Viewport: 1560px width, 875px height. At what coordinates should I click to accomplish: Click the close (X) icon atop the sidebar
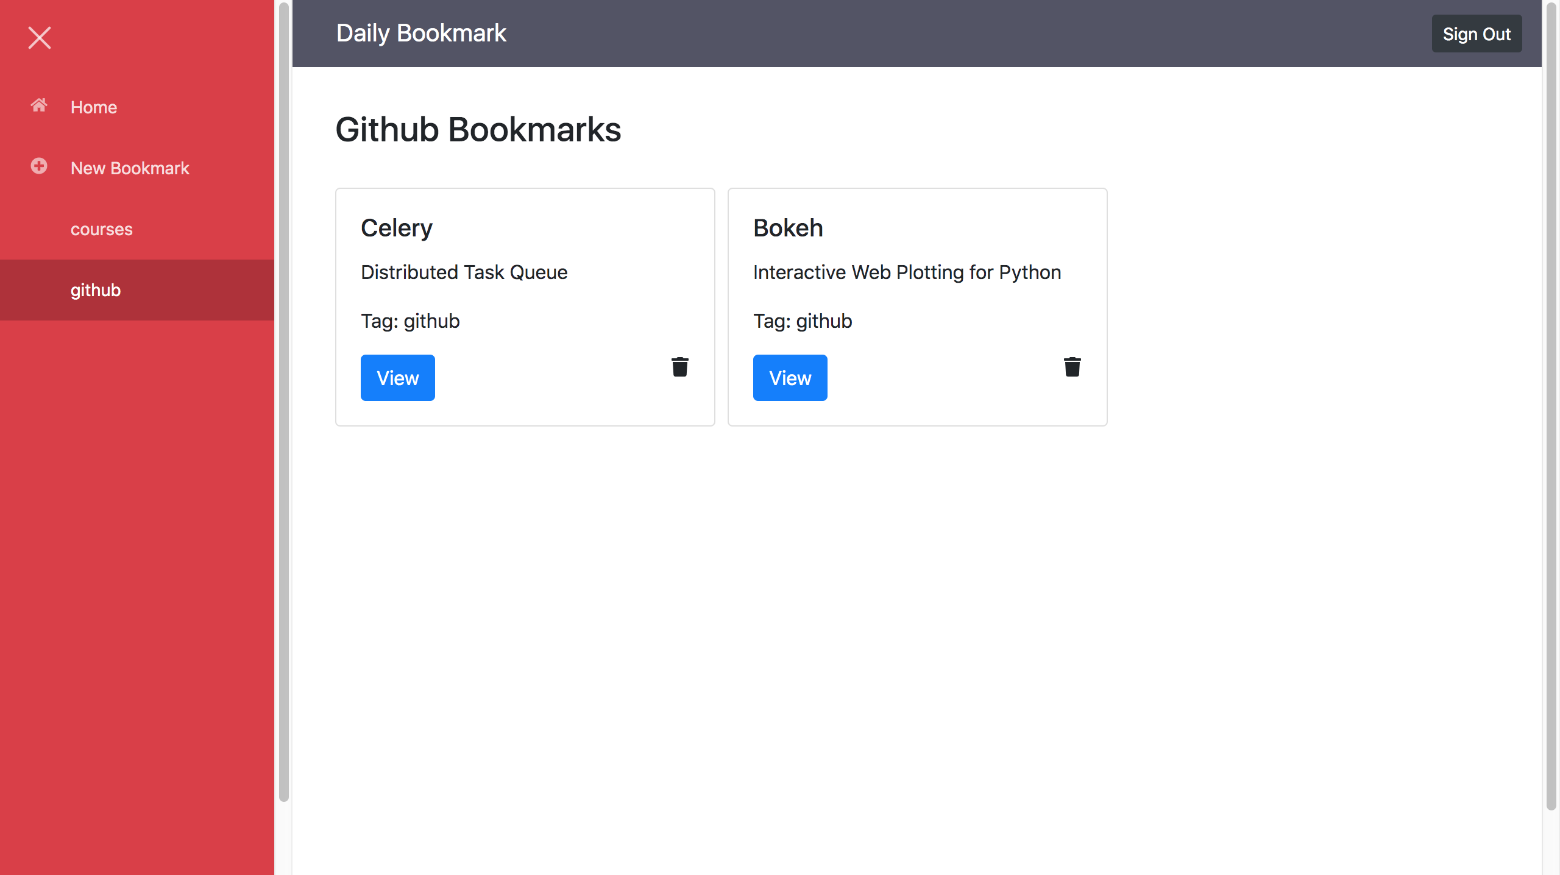(39, 38)
